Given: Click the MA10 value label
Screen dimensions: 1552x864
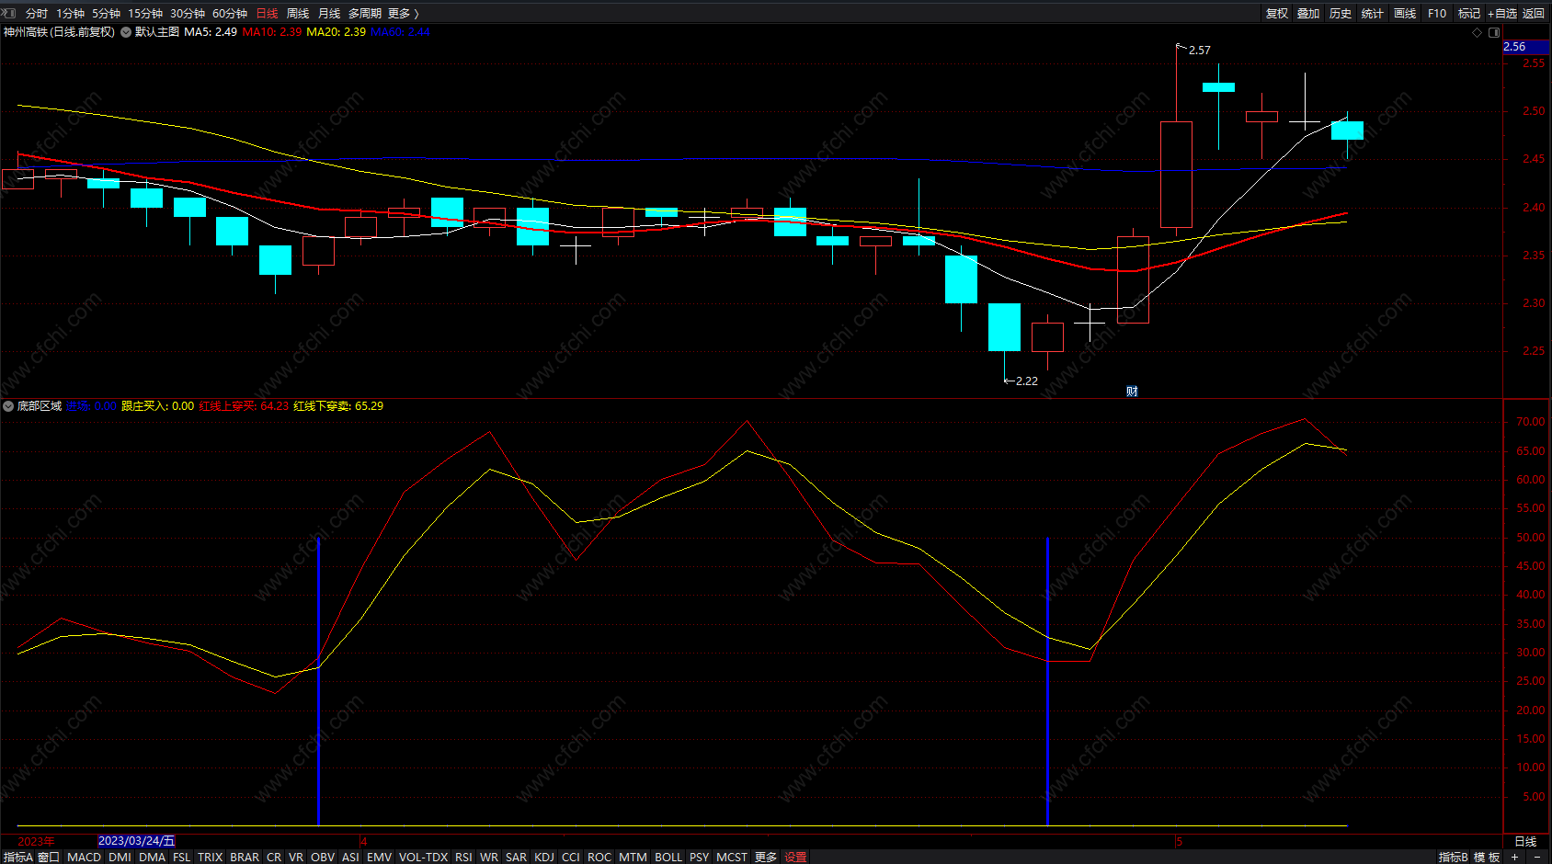Looking at the screenshot, I should pos(272,32).
